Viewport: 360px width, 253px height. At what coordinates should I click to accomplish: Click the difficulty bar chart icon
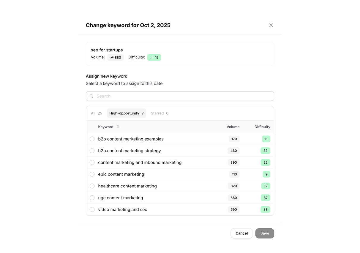click(x=152, y=58)
